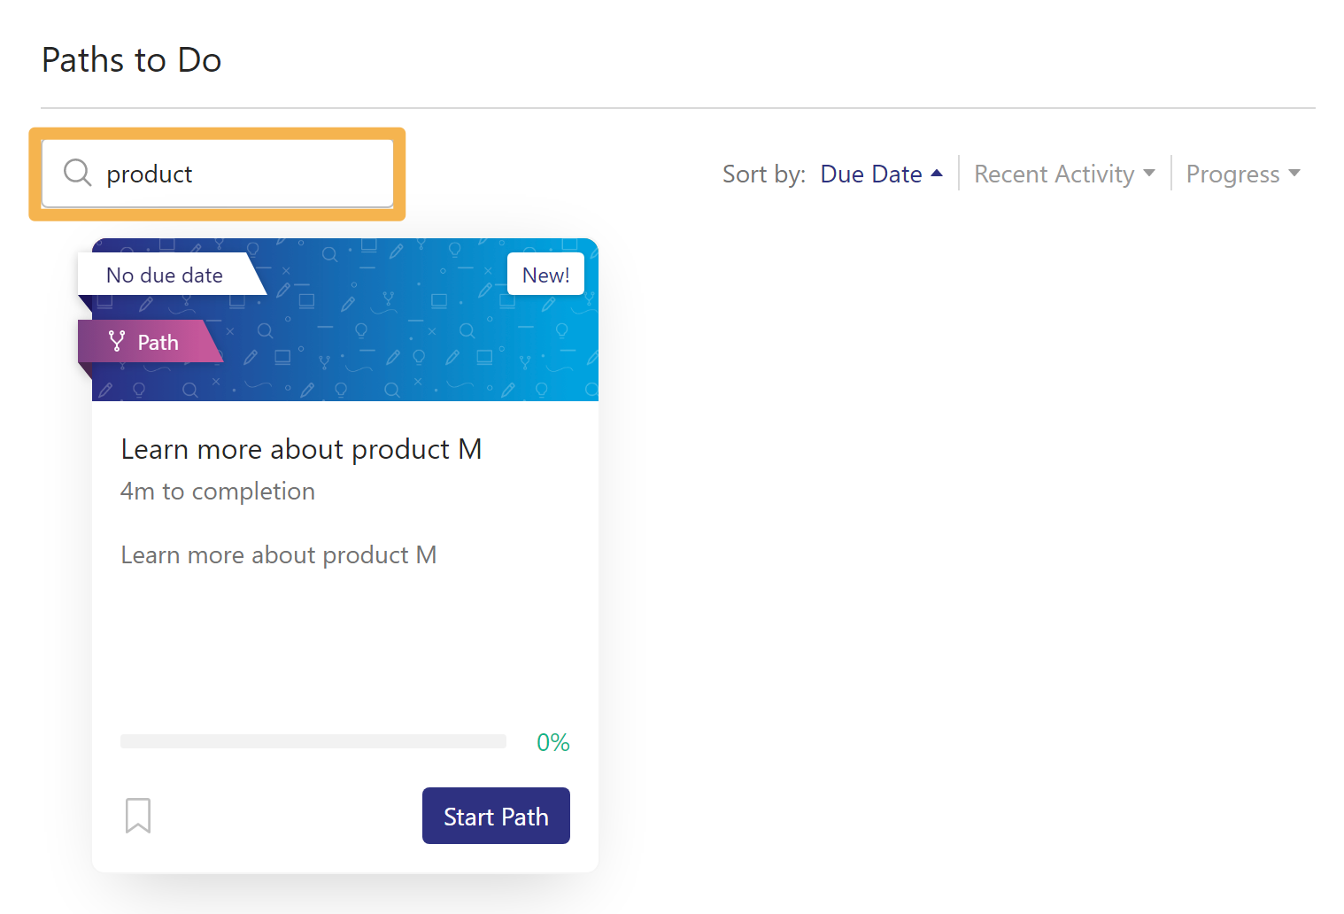Click the fork icon on the Path ribbon

[x=117, y=341]
